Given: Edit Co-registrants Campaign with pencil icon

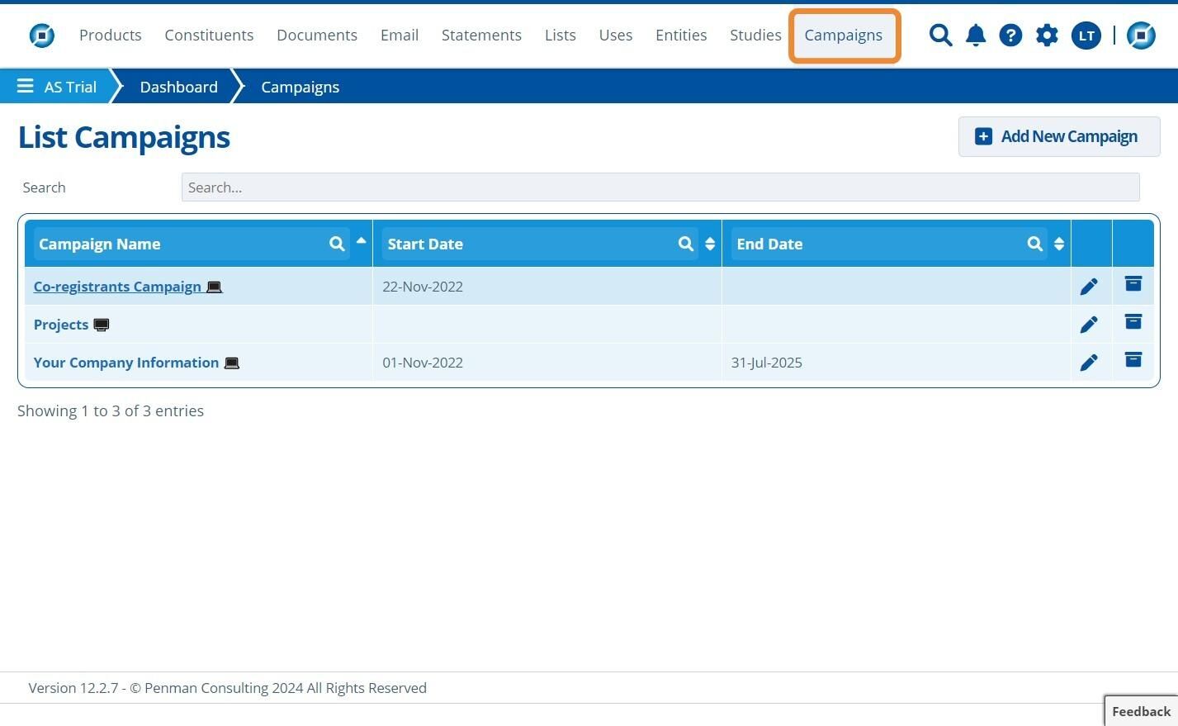Looking at the screenshot, I should coord(1089,287).
